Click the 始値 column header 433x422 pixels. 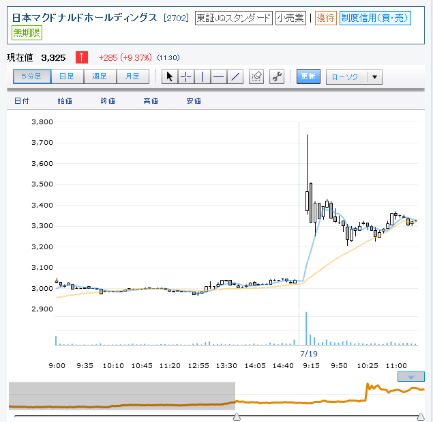pos(65,100)
